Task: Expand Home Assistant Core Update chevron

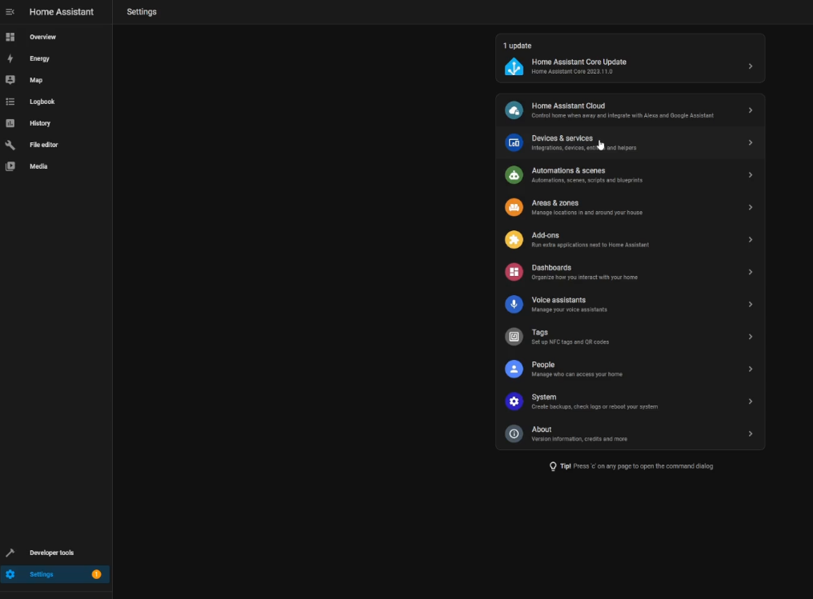Action: 751,66
